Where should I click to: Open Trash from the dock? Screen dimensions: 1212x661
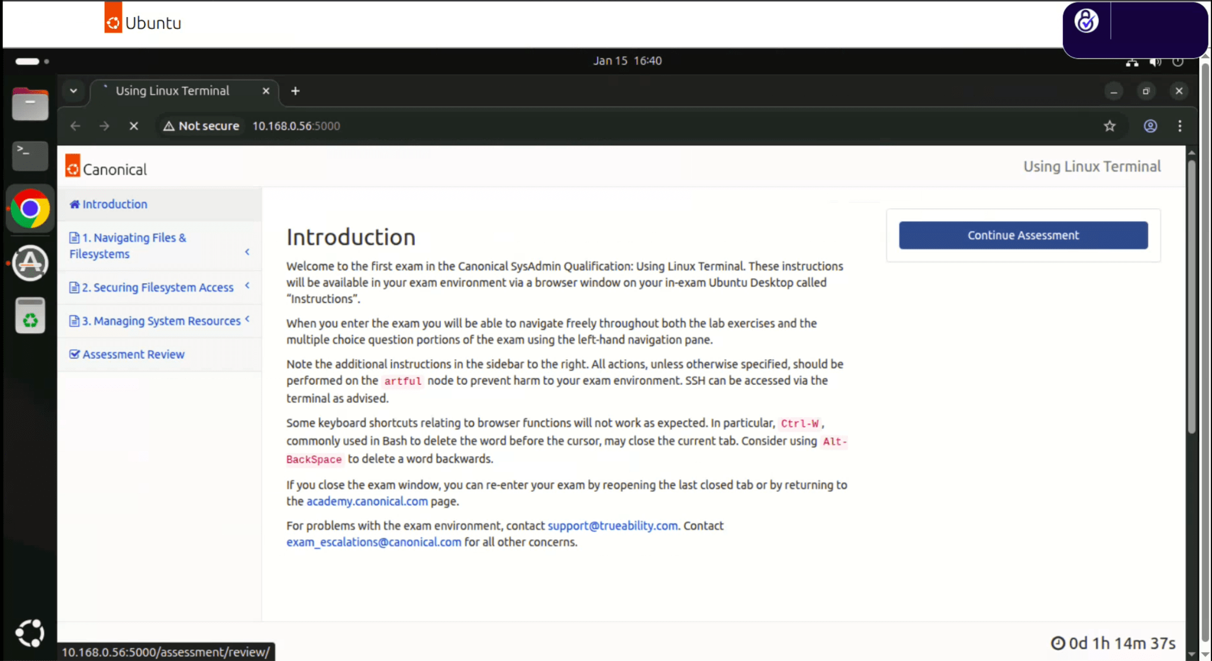[30, 315]
